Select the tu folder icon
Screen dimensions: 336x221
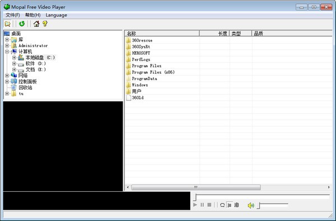click(x=14, y=94)
